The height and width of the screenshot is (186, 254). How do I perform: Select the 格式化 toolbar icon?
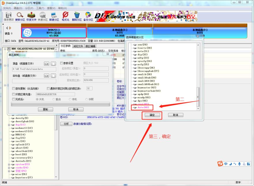(x=66, y=16)
